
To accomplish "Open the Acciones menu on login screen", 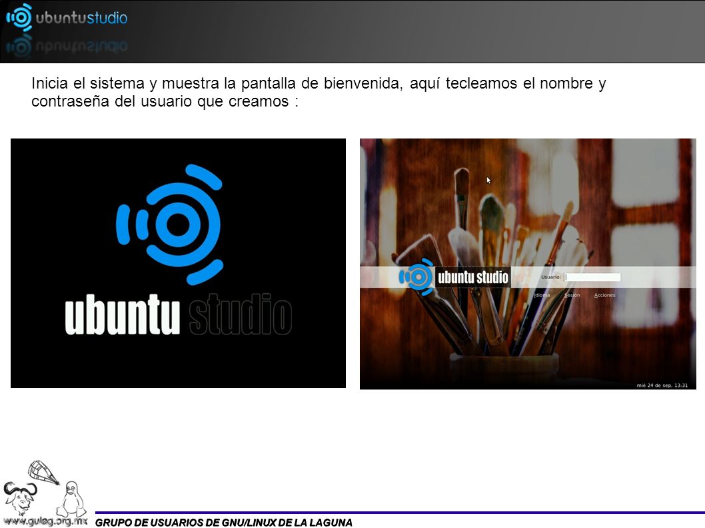I will tap(604, 295).
